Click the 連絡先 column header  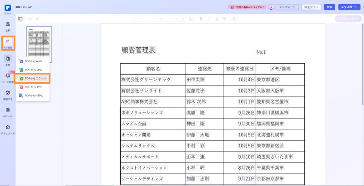click(x=205, y=69)
